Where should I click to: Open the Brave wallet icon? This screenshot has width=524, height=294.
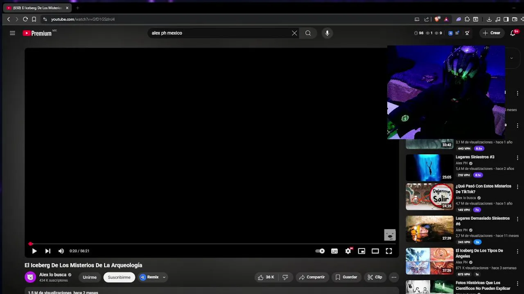(x=515, y=19)
